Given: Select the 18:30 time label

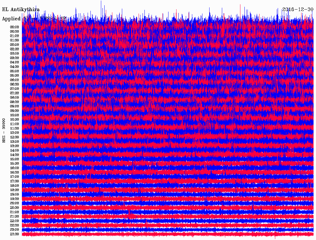Looking at the screenshot, I should [x=14, y=190].
